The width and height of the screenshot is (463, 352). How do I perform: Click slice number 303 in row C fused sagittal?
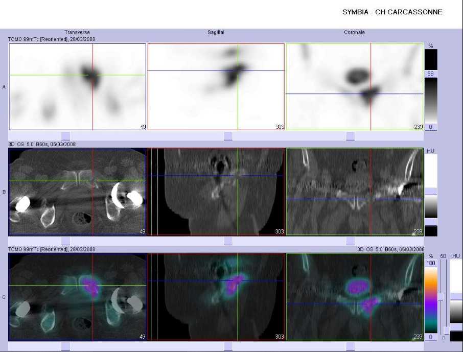point(280,337)
